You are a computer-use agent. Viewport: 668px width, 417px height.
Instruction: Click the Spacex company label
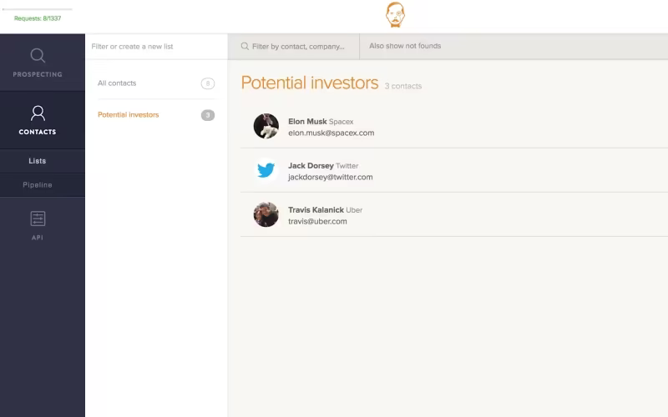click(x=341, y=122)
